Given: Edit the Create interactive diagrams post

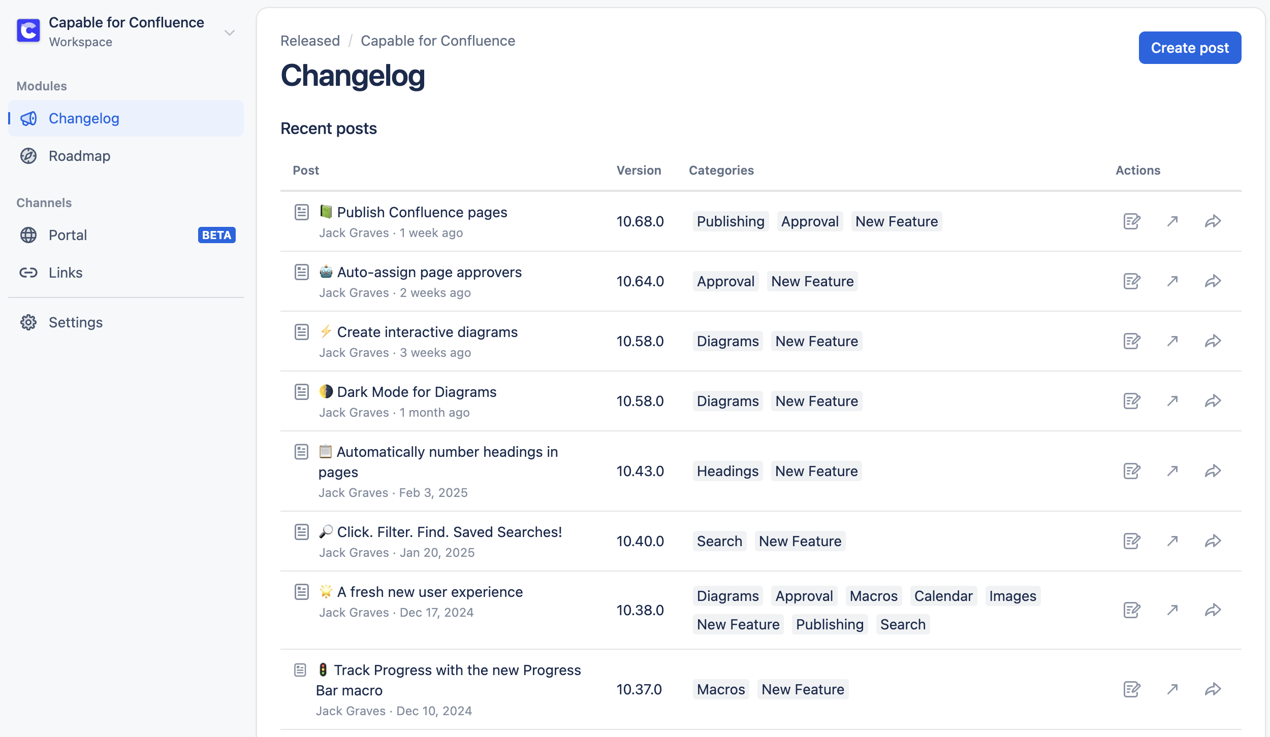Looking at the screenshot, I should (1132, 341).
